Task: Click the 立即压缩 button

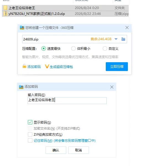Action: 117,67
